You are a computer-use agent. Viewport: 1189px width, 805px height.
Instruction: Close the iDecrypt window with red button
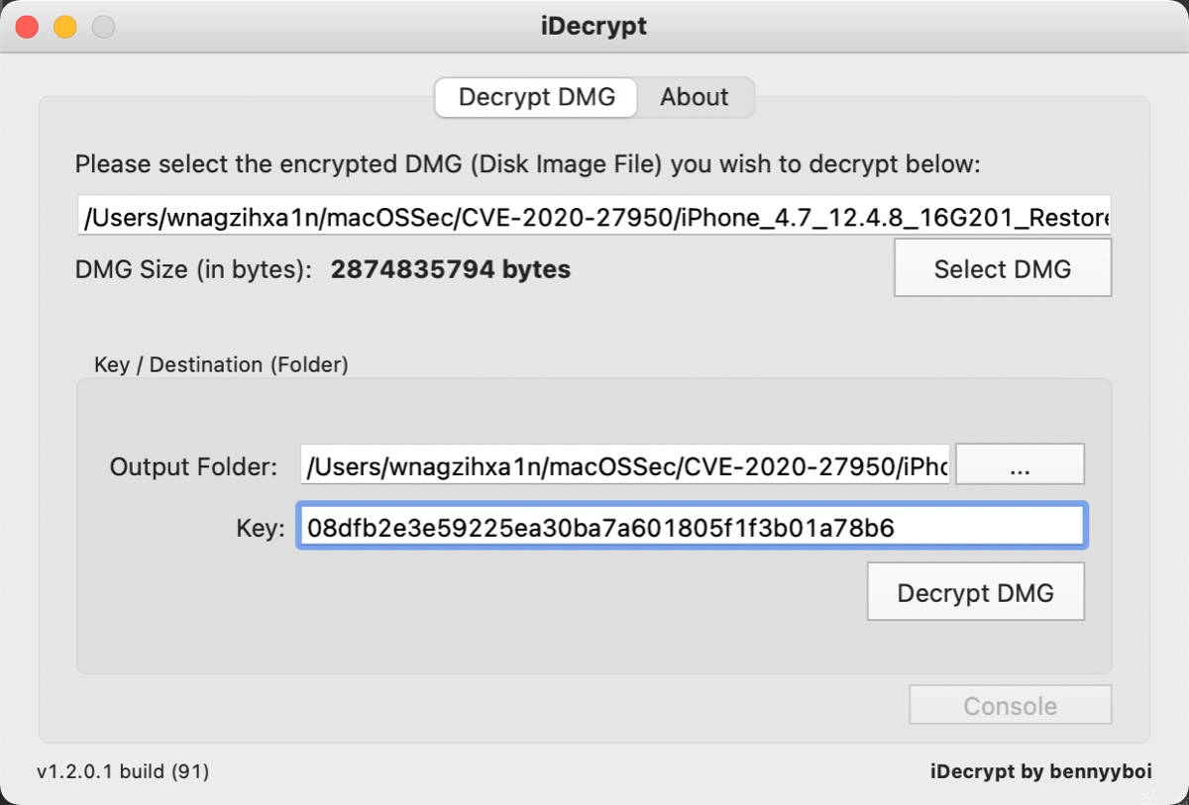pos(27,27)
